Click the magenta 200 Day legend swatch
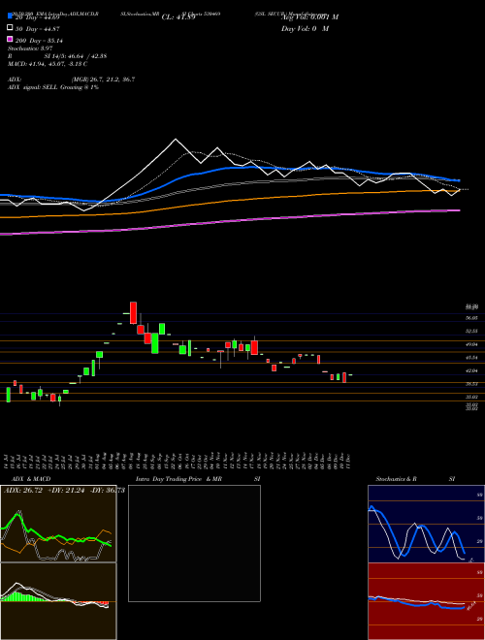 click(x=10, y=39)
